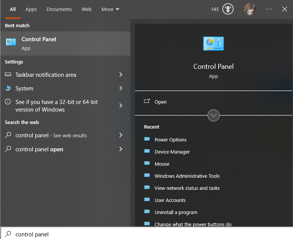The width and height of the screenshot is (293, 239).
Task: Select the System setting result
Action: 65,88
